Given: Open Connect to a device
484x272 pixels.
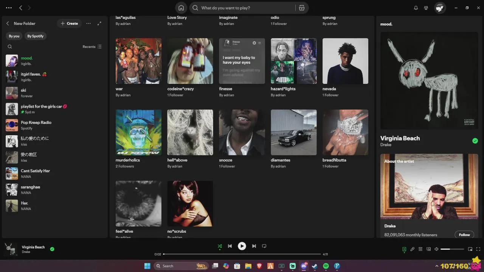Looking at the screenshot, I should click(x=428, y=249).
